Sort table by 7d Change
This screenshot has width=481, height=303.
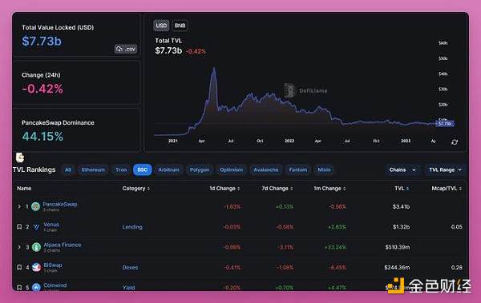[277, 188]
